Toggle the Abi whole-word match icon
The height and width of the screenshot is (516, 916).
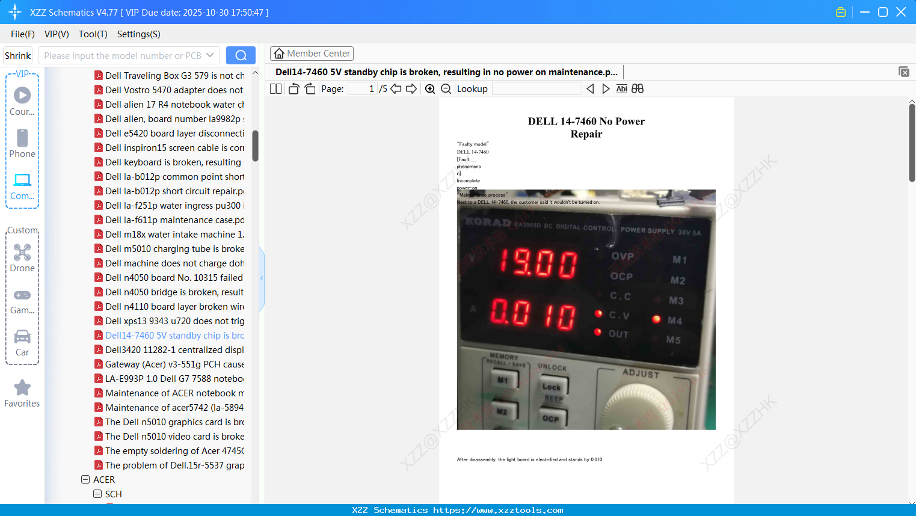point(622,88)
